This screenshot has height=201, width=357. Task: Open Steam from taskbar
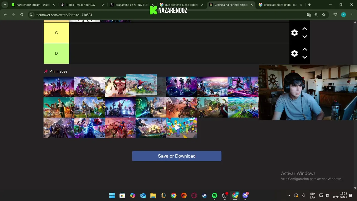[204, 195]
